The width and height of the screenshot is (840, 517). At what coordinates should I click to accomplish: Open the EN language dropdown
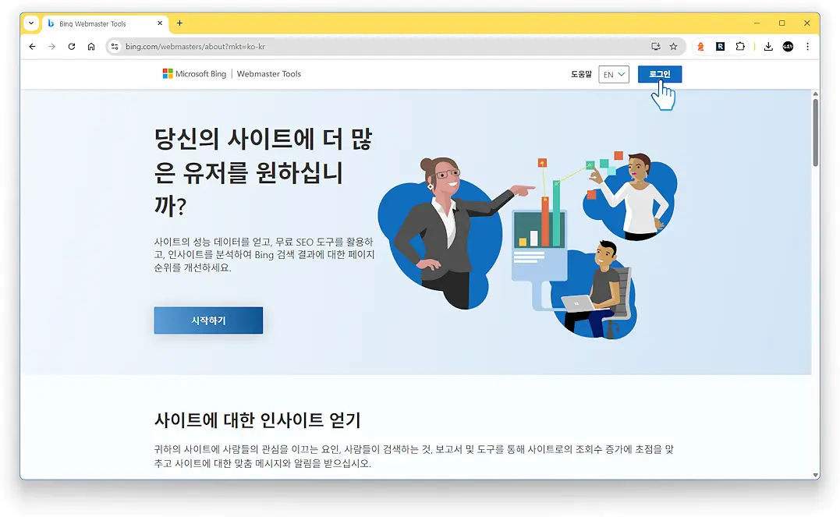click(613, 73)
